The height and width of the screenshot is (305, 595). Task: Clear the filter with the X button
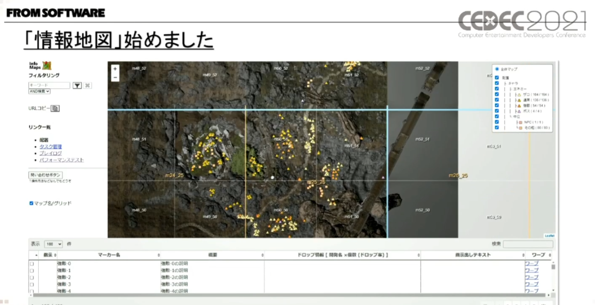(87, 86)
